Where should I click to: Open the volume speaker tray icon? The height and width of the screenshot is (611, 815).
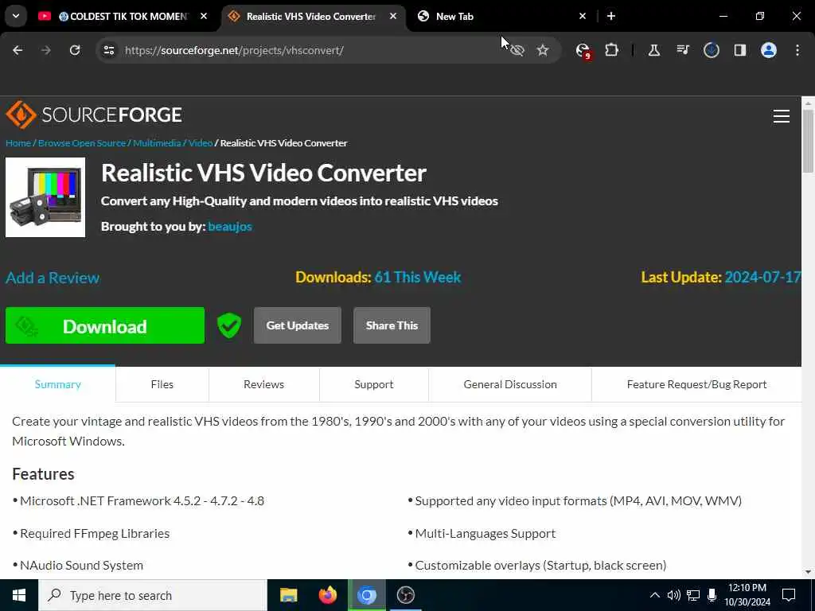(673, 595)
